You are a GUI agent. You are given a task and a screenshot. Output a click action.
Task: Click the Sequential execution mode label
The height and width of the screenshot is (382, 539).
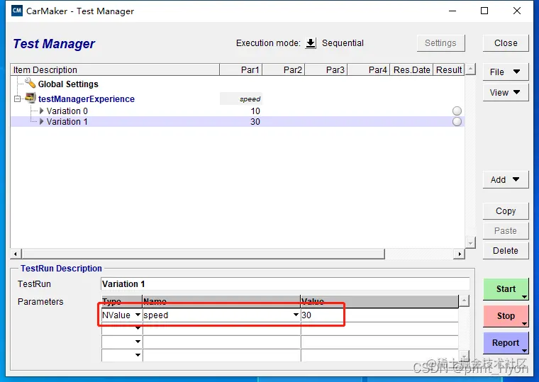click(343, 43)
